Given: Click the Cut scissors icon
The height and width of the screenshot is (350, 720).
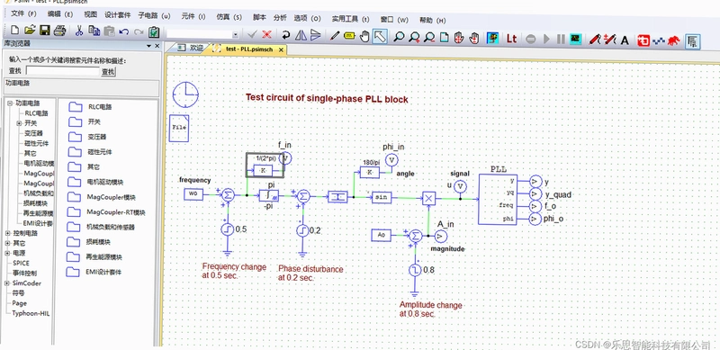Looking at the screenshot, I should 79,31.
